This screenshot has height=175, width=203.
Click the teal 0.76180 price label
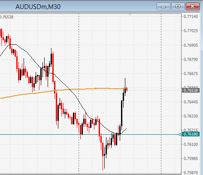tap(191, 134)
